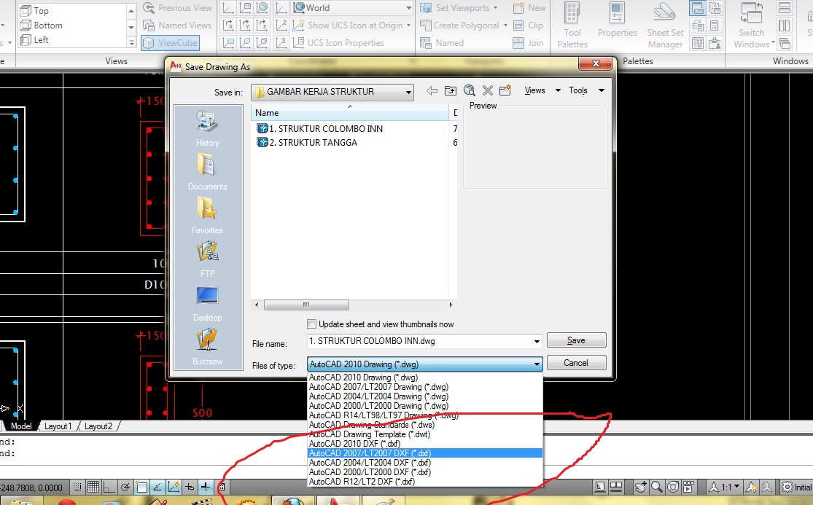Image resolution: width=813 pixels, height=505 pixels.
Task: Click the Previous View button
Action: (177, 8)
